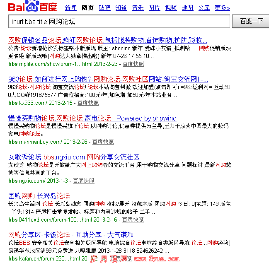The height and width of the screenshot is (263, 269).
Task: Open the 963论坛 search result title
Action: point(108,79)
